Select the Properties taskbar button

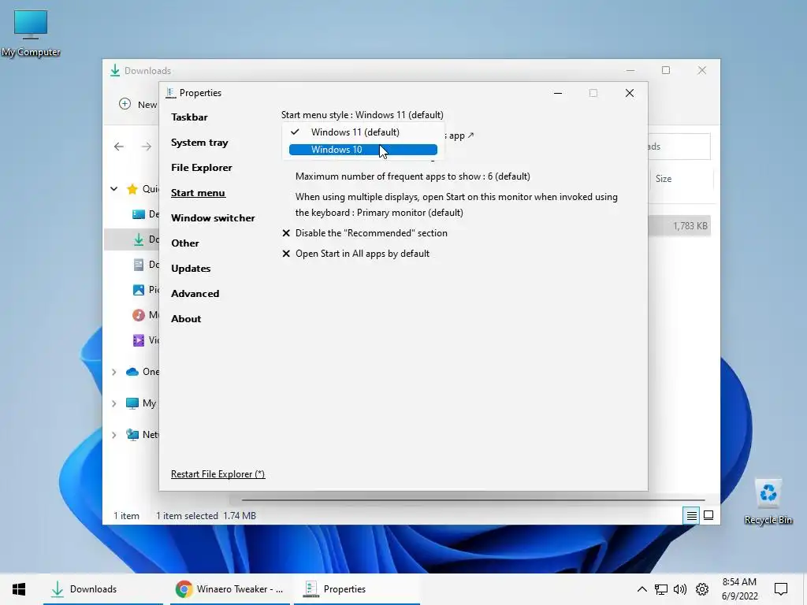(x=357, y=589)
